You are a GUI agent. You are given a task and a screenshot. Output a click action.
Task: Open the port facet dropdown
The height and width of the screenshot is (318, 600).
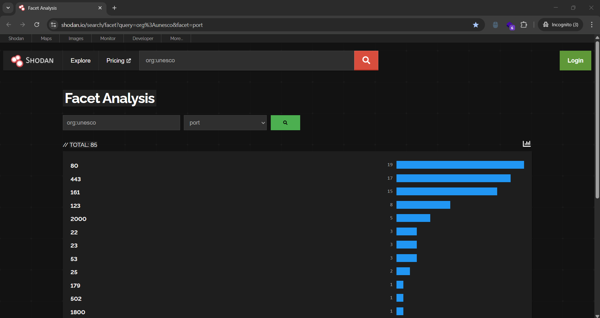coord(225,123)
